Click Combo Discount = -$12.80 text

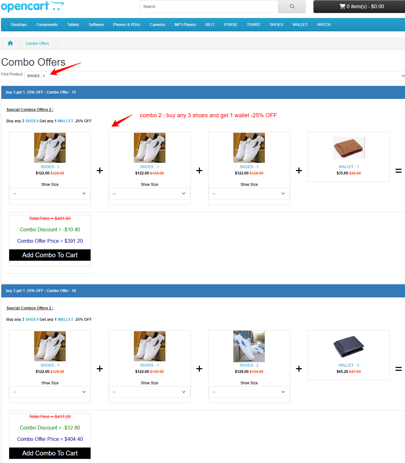tap(50, 428)
